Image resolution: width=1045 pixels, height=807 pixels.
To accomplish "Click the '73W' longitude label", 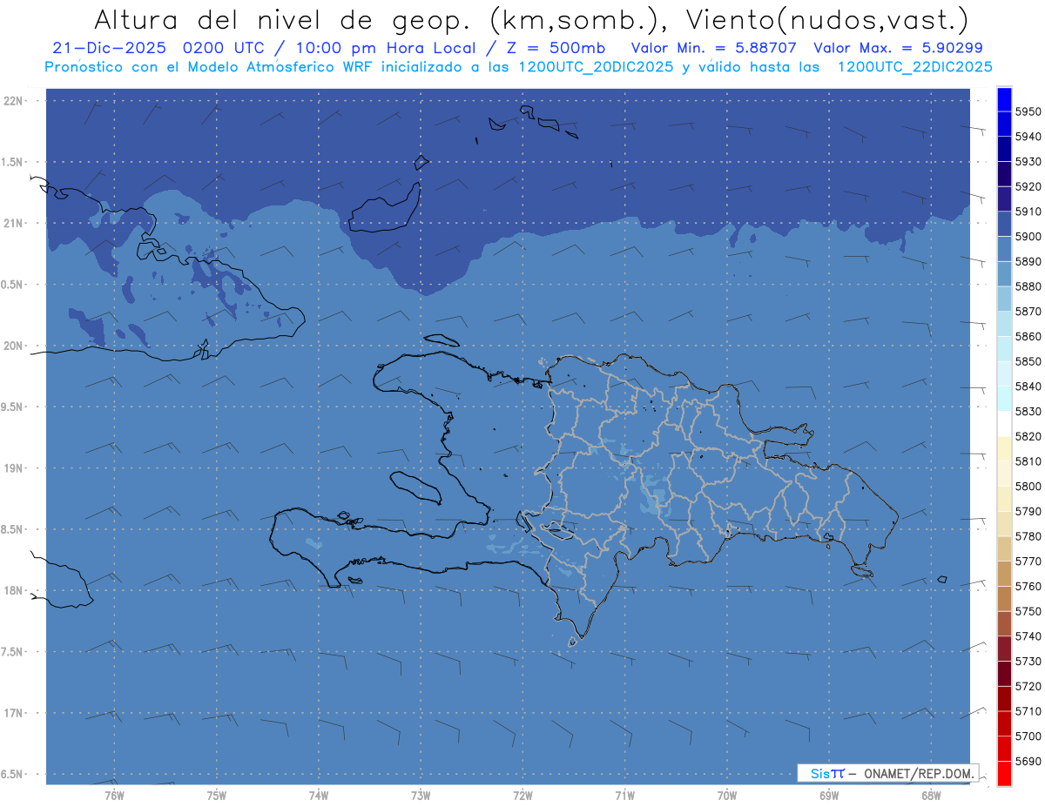I will click(x=421, y=795).
